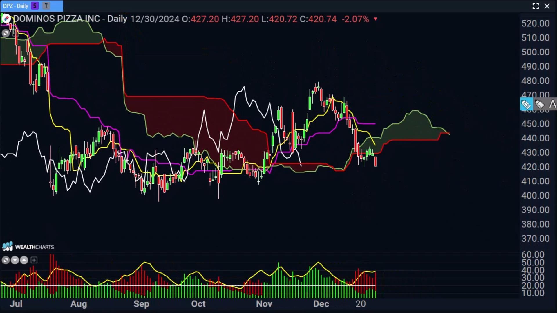This screenshot has height=313, width=557.
Task: Click the Aug label on time axis
Action: [79, 304]
